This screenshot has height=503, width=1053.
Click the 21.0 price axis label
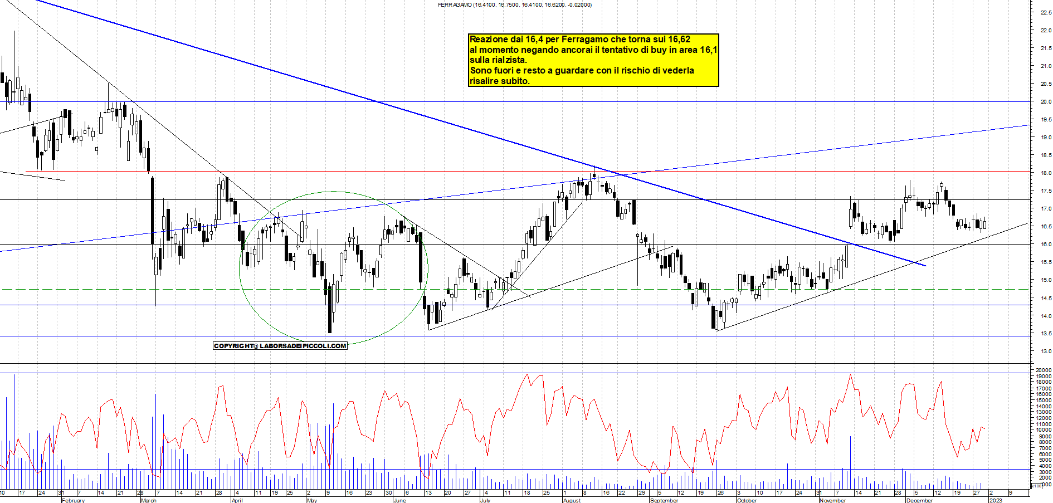[x=1046, y=66]
